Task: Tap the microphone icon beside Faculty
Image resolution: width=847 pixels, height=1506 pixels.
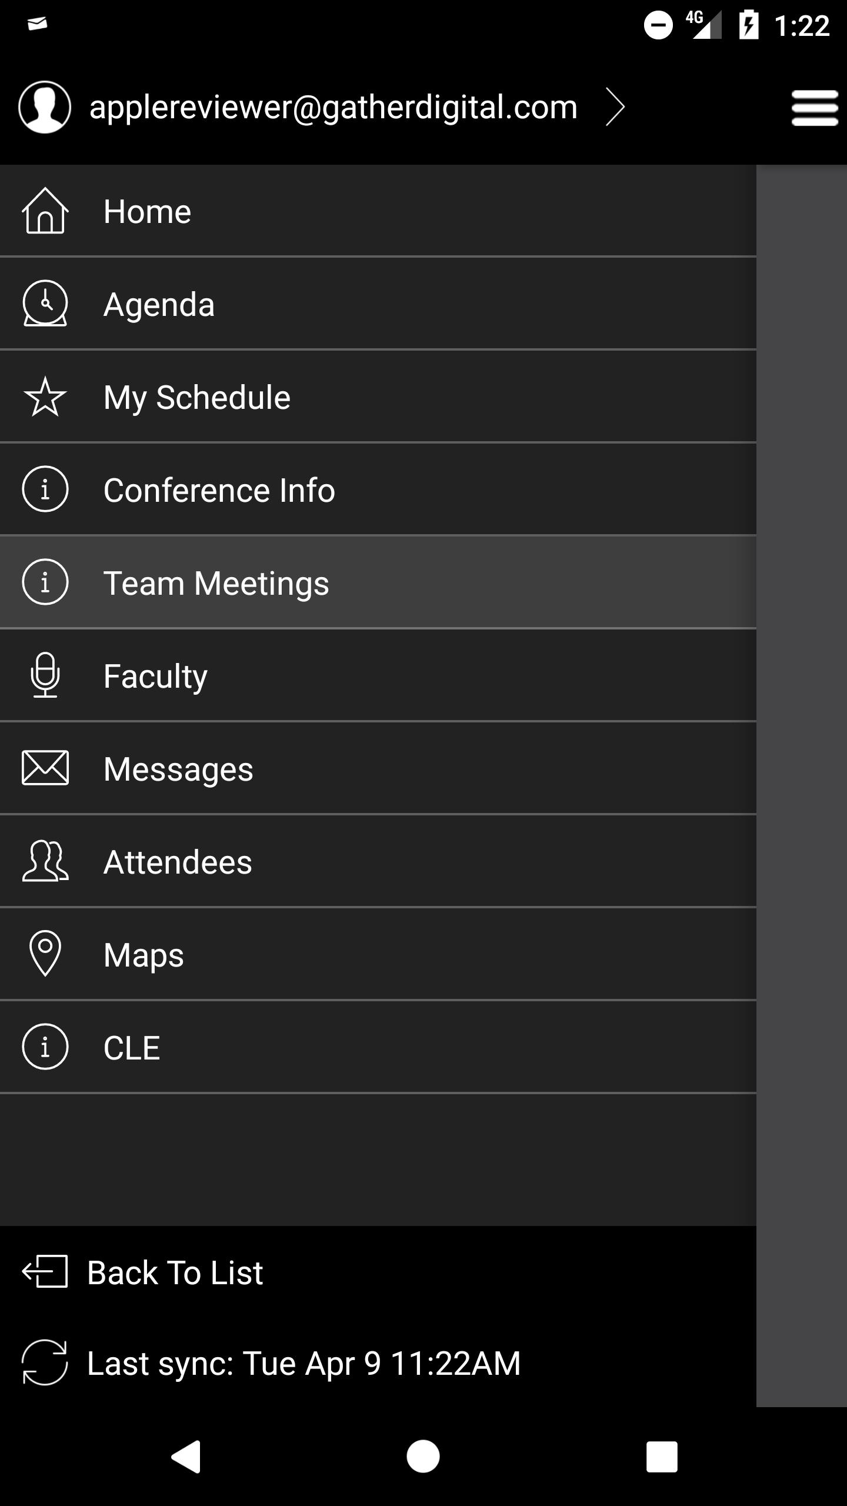Action: 45,675
